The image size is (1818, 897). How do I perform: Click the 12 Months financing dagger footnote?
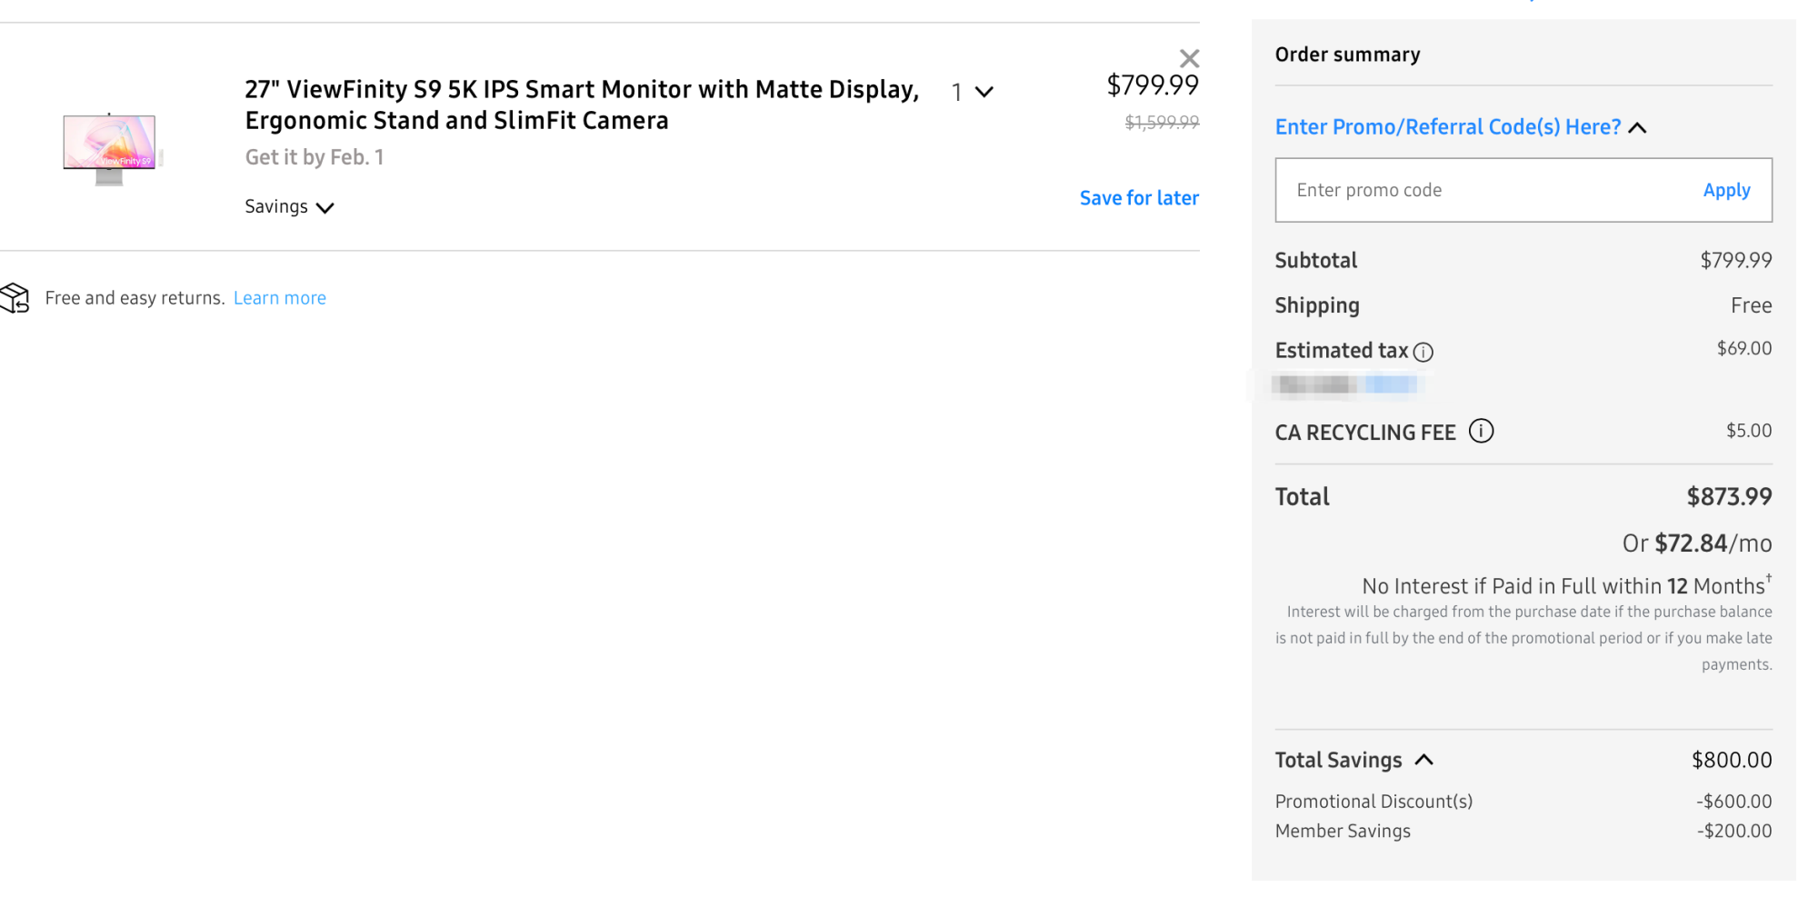tap(1768, 577)
